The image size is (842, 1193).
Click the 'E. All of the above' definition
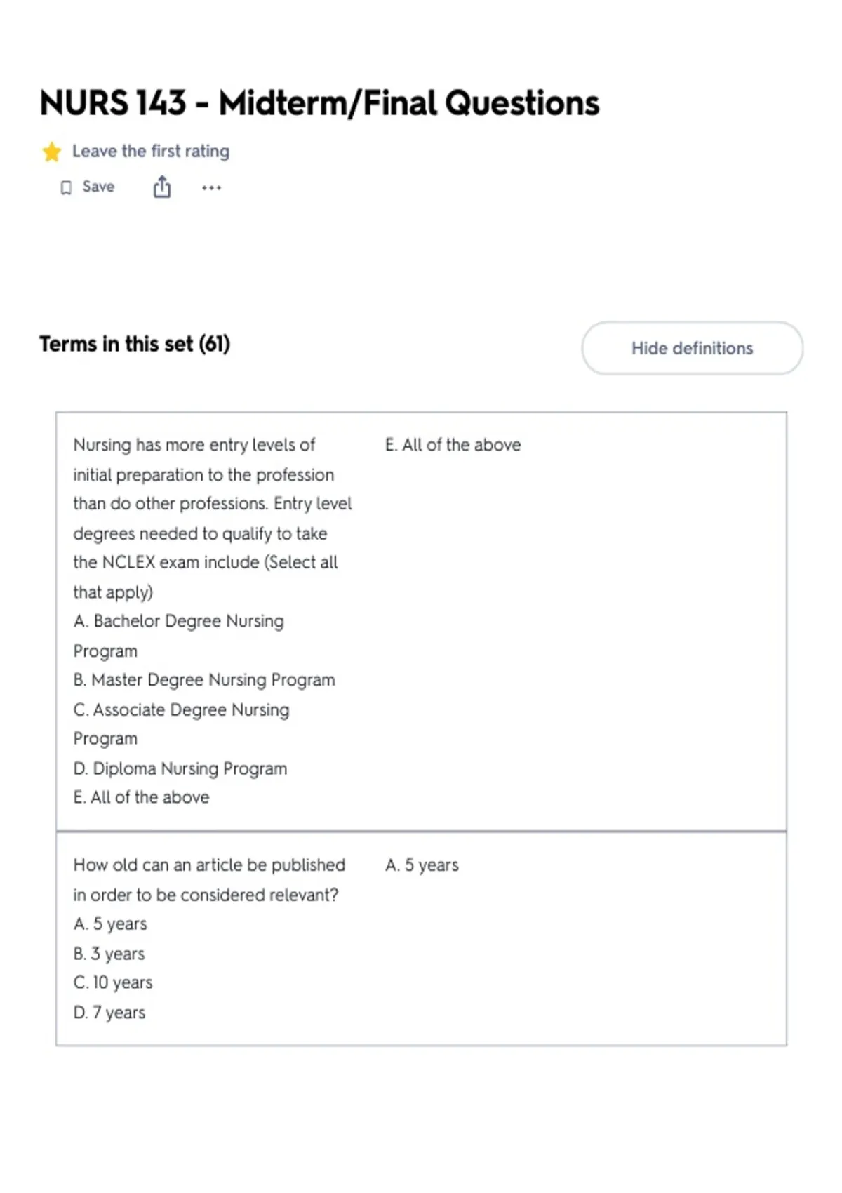click(x=453, y=445)
